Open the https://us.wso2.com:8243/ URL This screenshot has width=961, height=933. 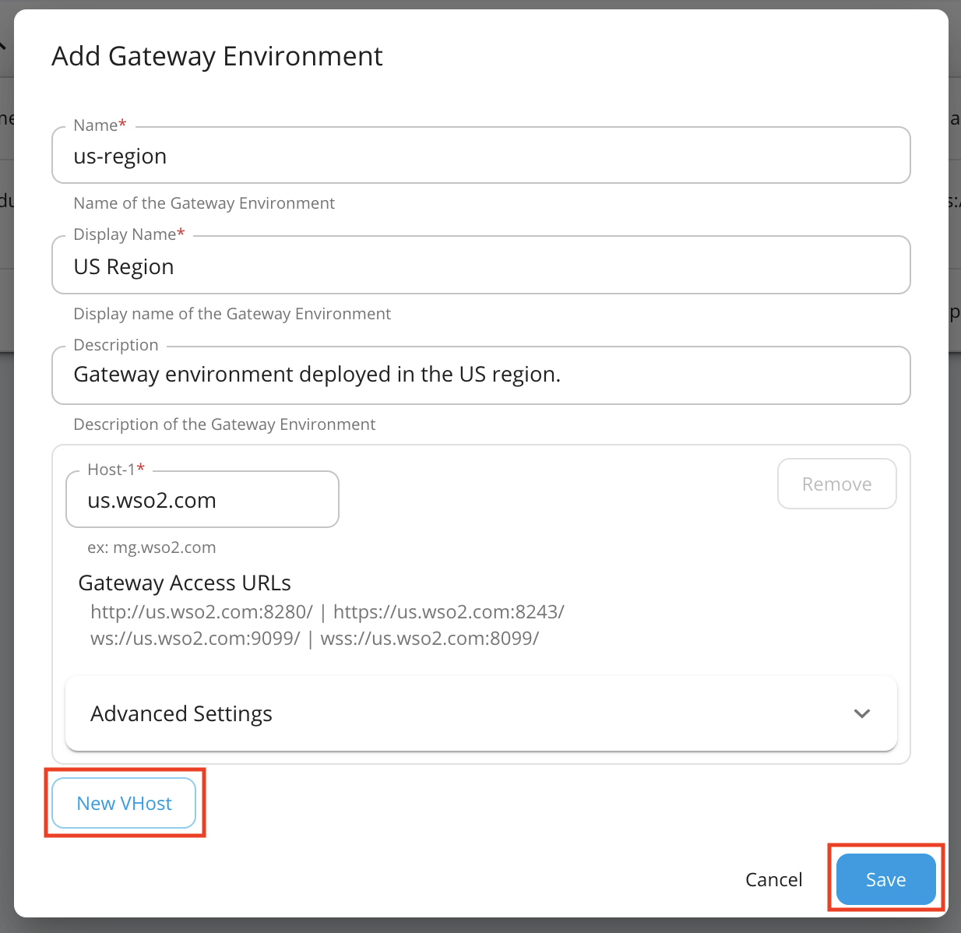tap(449, 611)
